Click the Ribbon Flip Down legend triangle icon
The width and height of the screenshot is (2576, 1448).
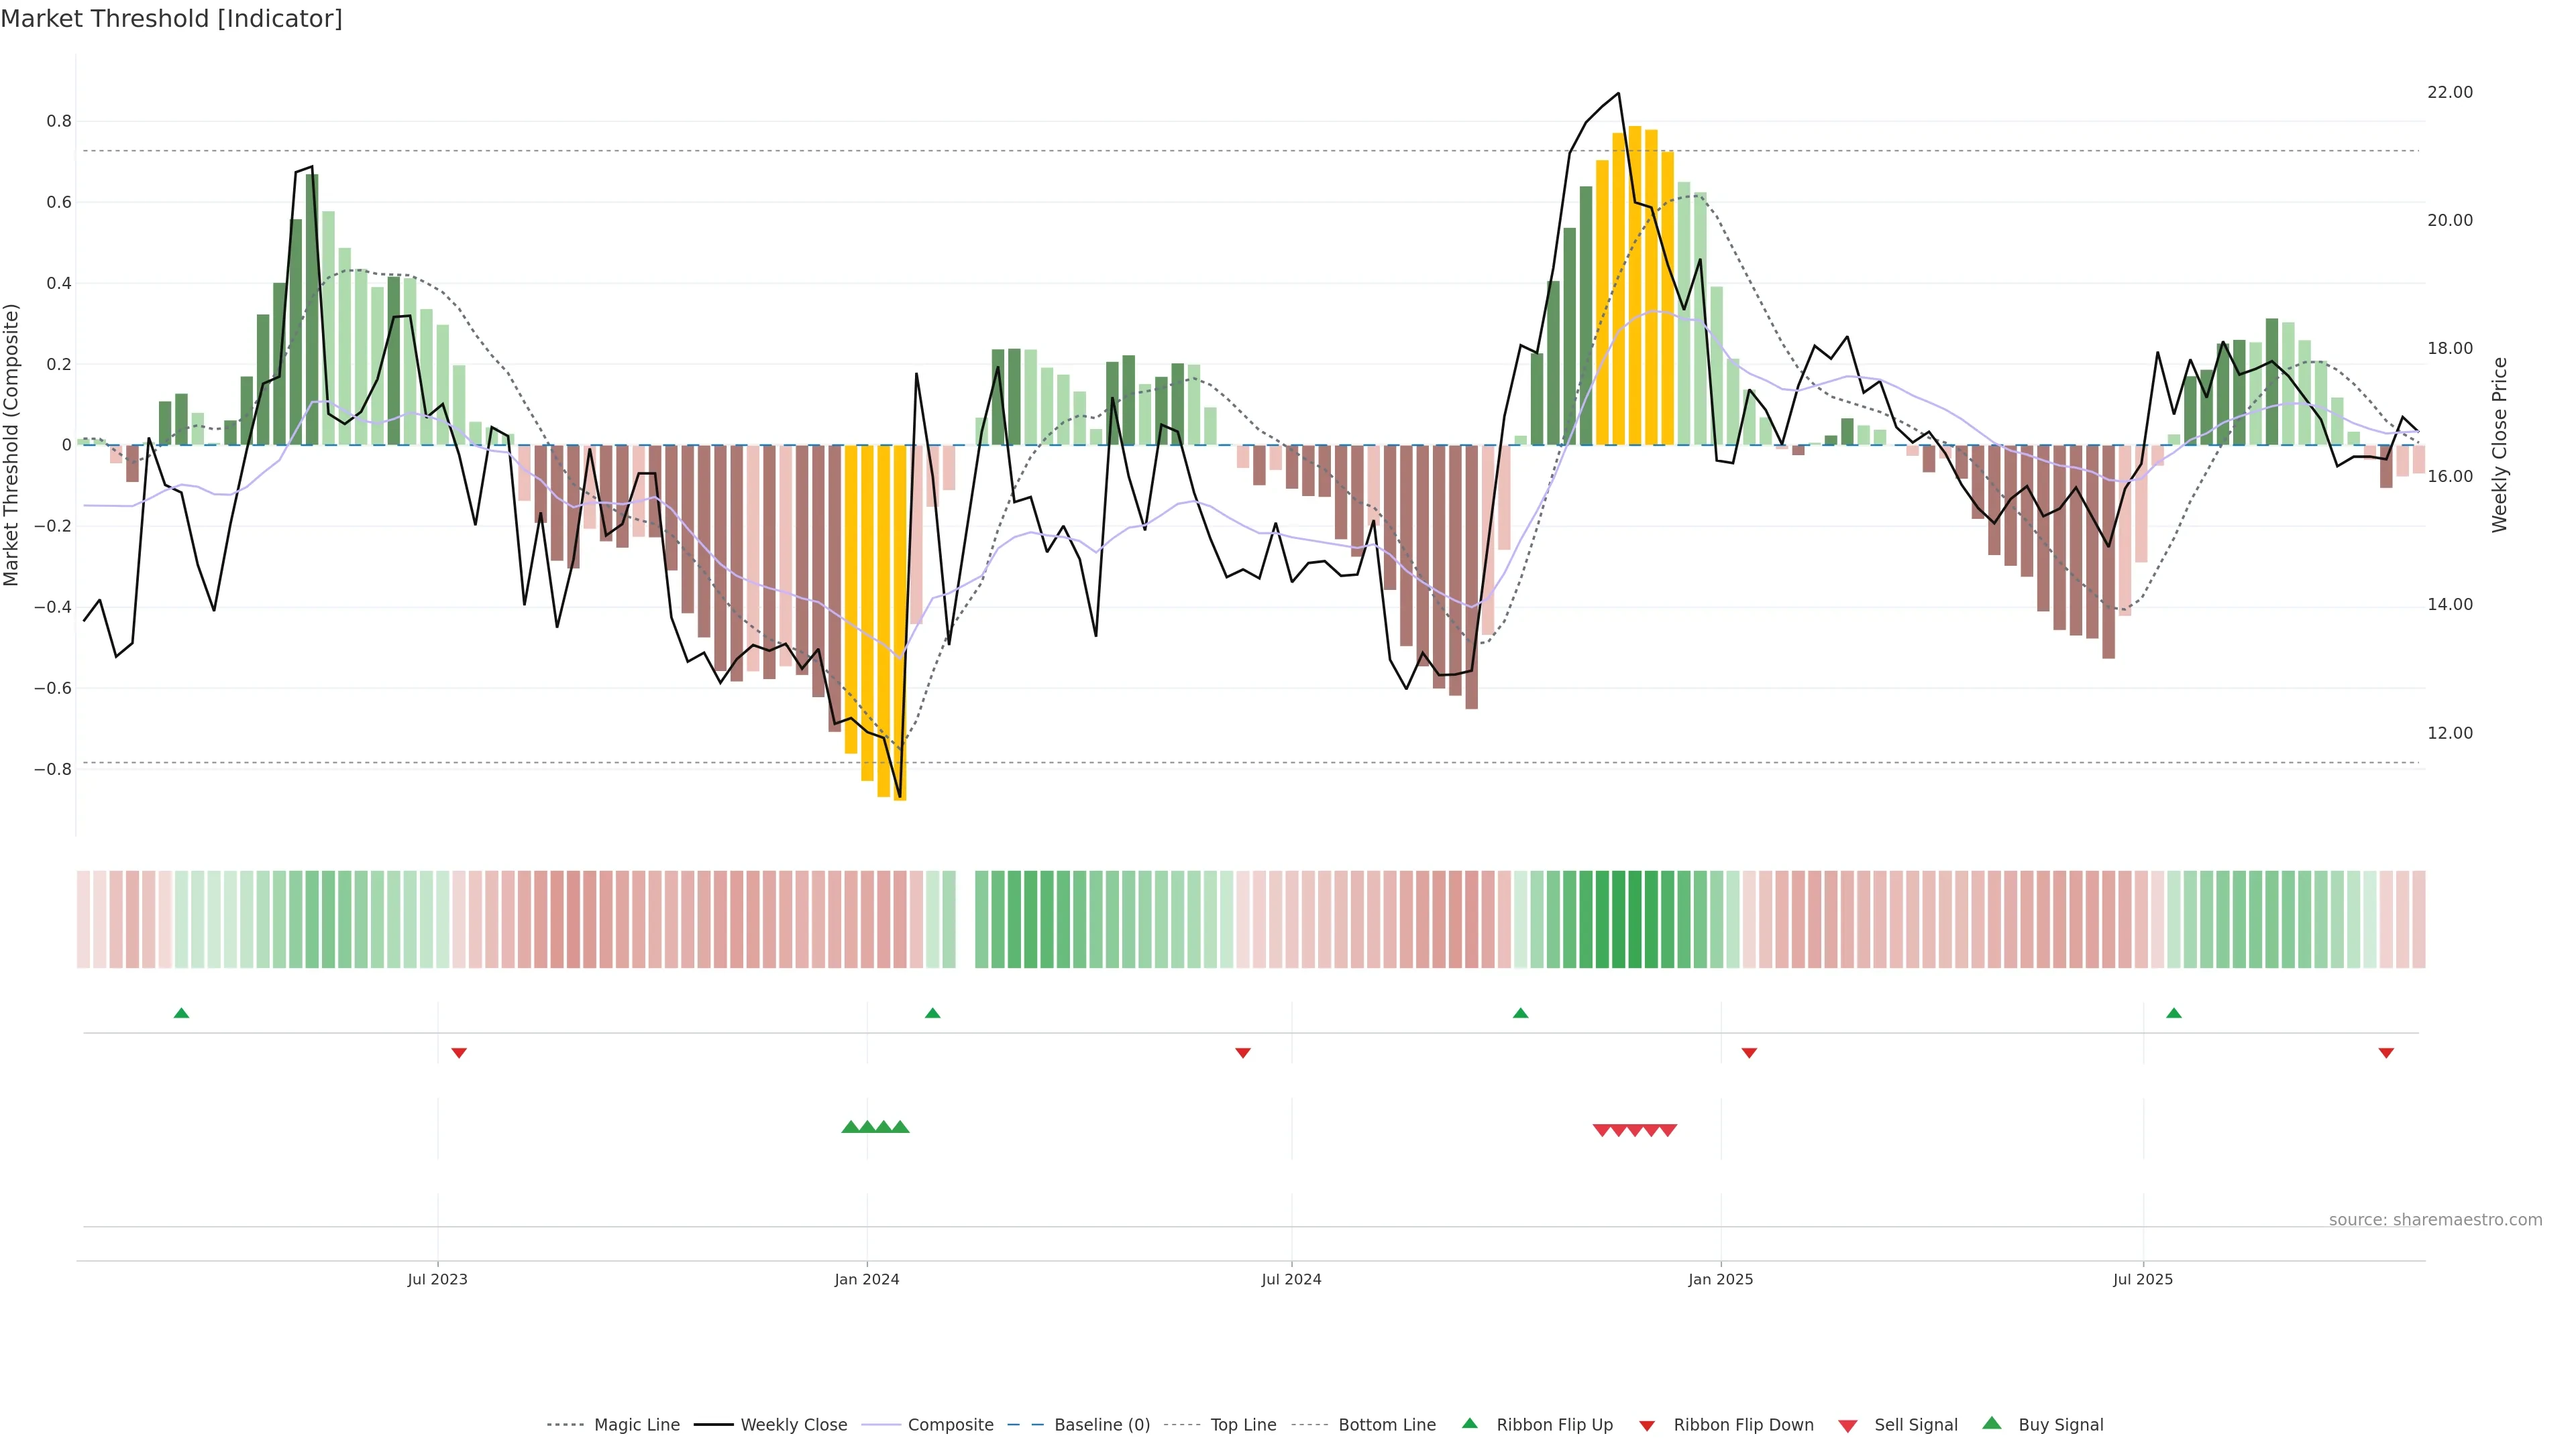[x=1647, y=1426]
